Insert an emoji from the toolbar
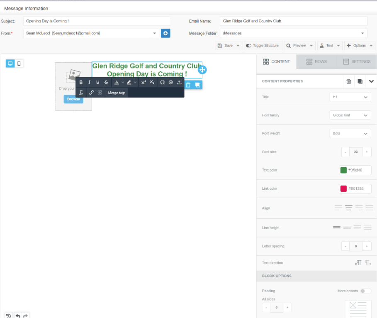 coord(171,82)
